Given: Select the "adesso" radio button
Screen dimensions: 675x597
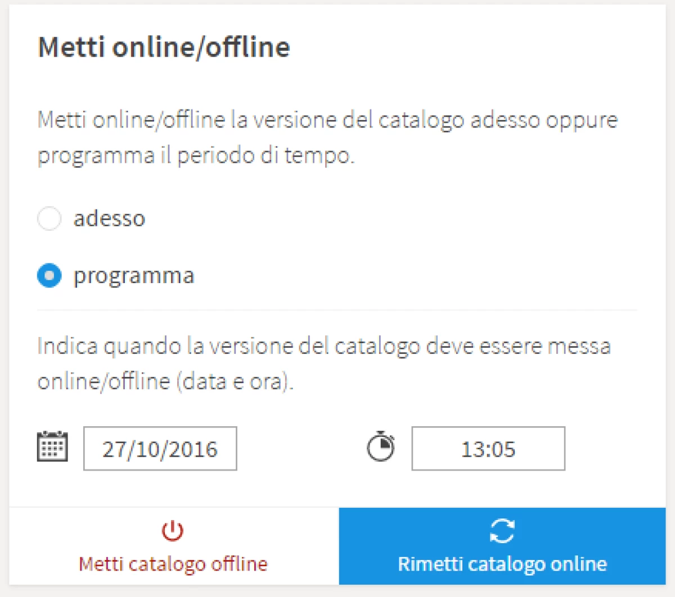Looking at the screenshot, I should coord(49,218).
